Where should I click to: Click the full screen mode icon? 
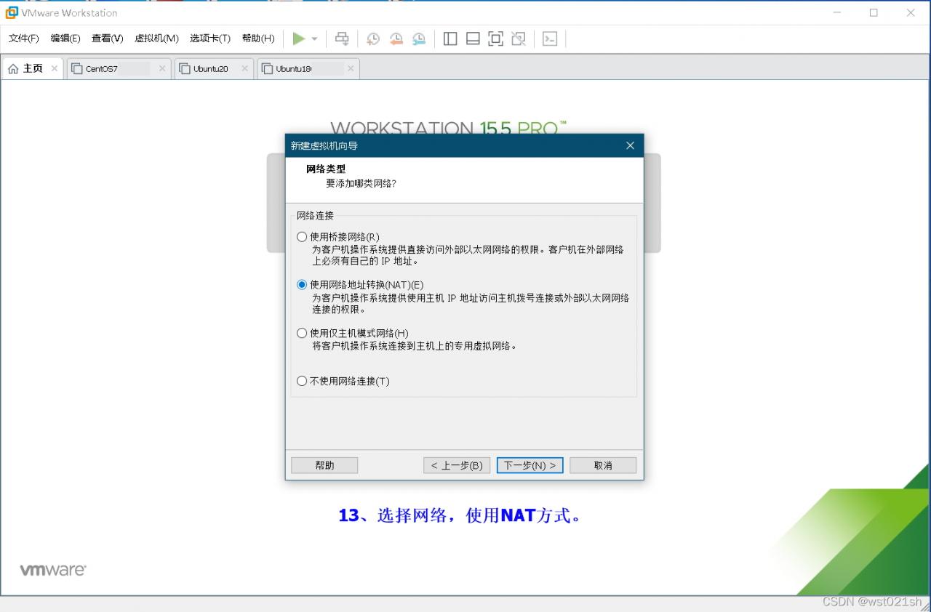(x=495, y=39)
